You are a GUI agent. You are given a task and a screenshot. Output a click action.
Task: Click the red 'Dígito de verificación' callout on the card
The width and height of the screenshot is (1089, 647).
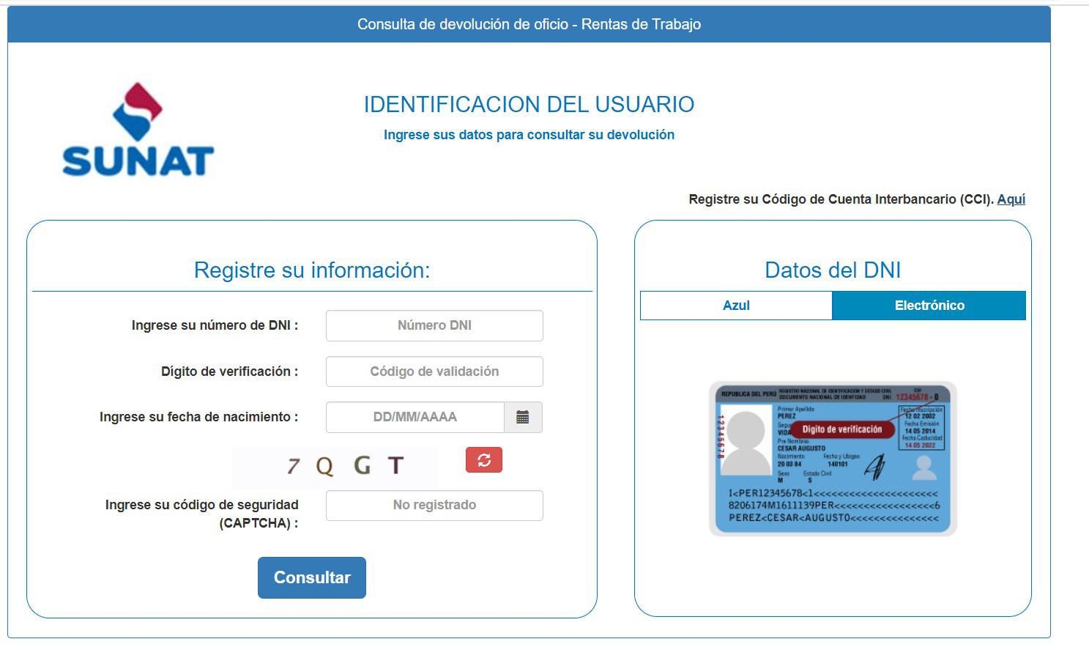click(x=841, y=429)
